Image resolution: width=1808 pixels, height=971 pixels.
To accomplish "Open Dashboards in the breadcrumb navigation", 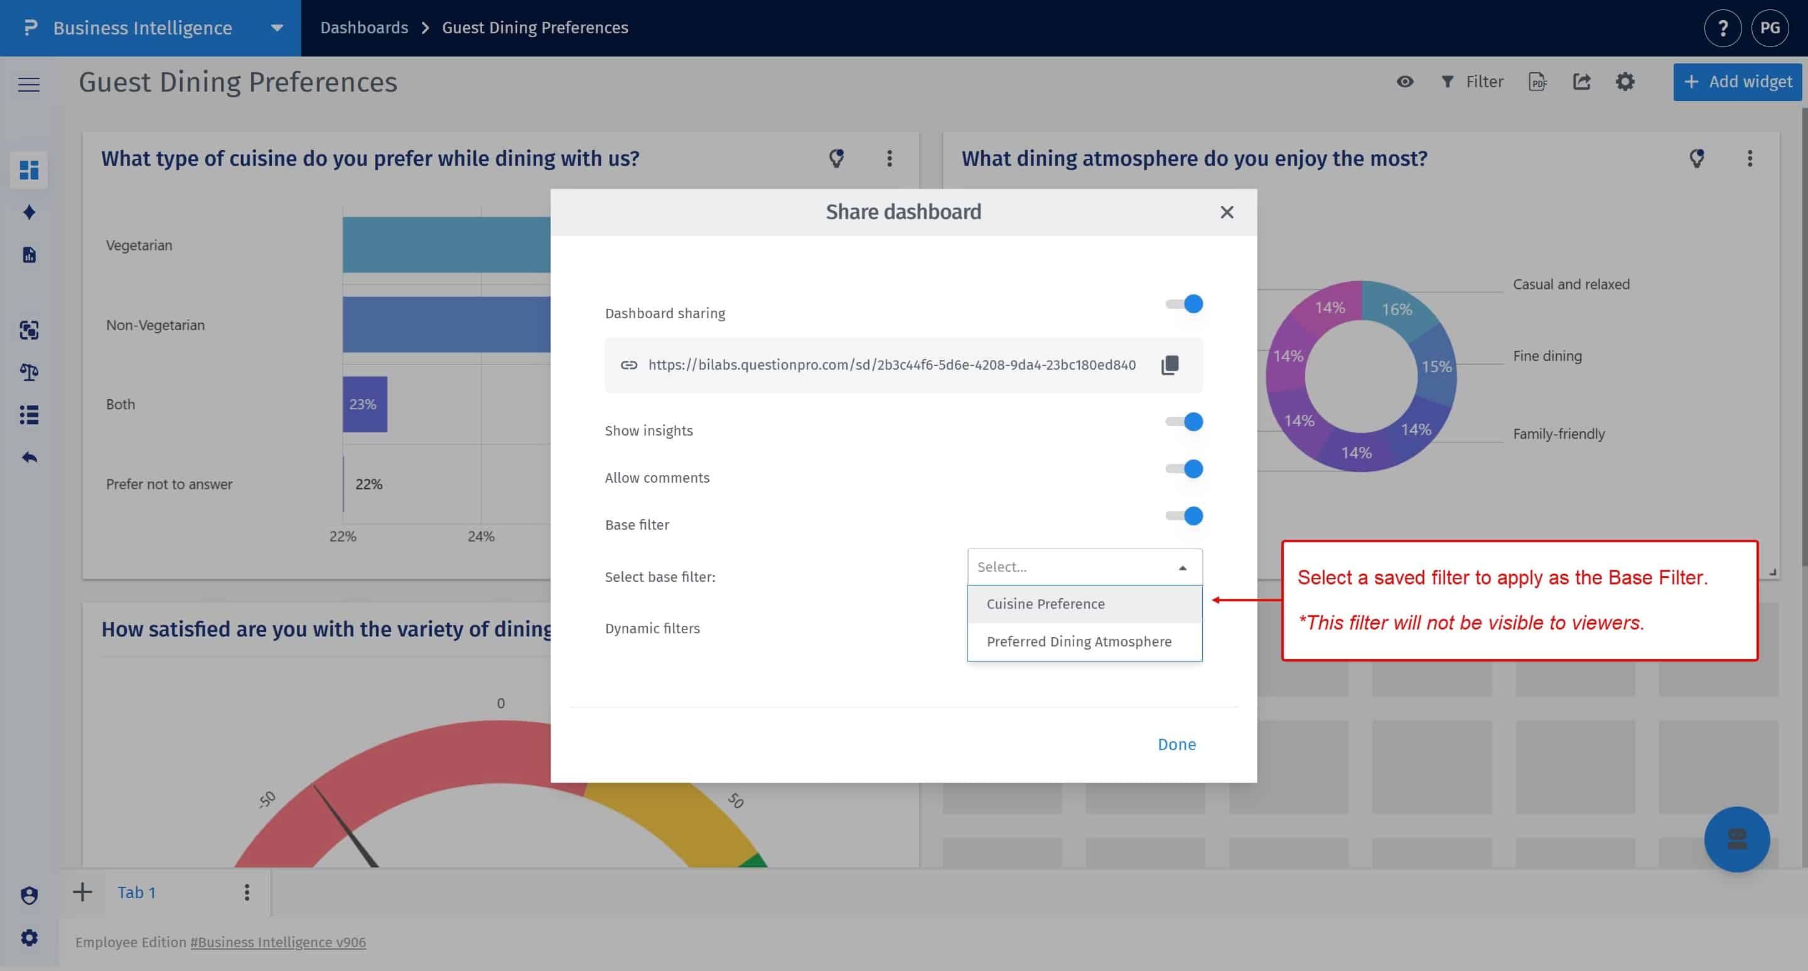I will [x=364, y=28].
